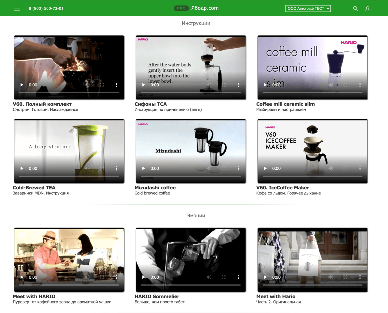Open more options on V60. IceCoffee Maker video
Viewport: 388px width, 313px height.
(360, 168)
